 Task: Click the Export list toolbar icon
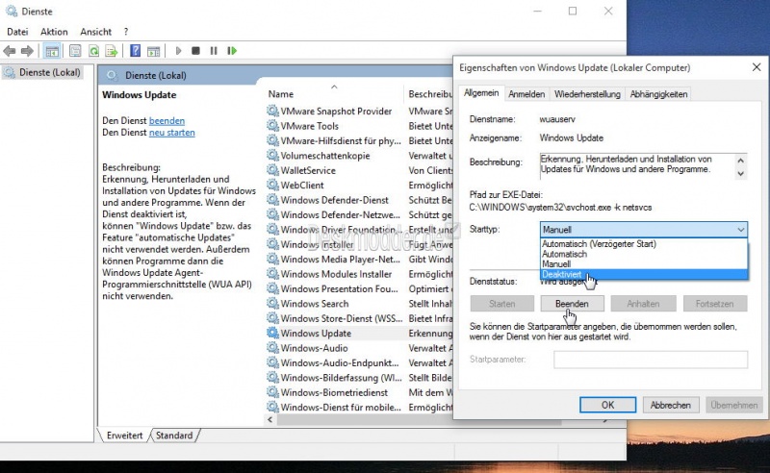[x=112, y=51]
